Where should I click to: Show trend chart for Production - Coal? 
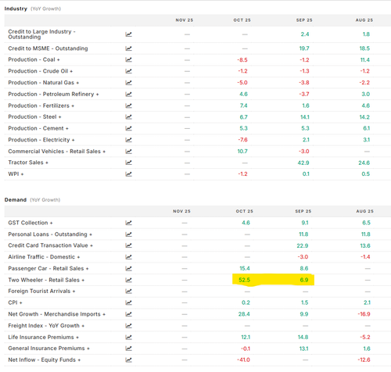[128, 59]
